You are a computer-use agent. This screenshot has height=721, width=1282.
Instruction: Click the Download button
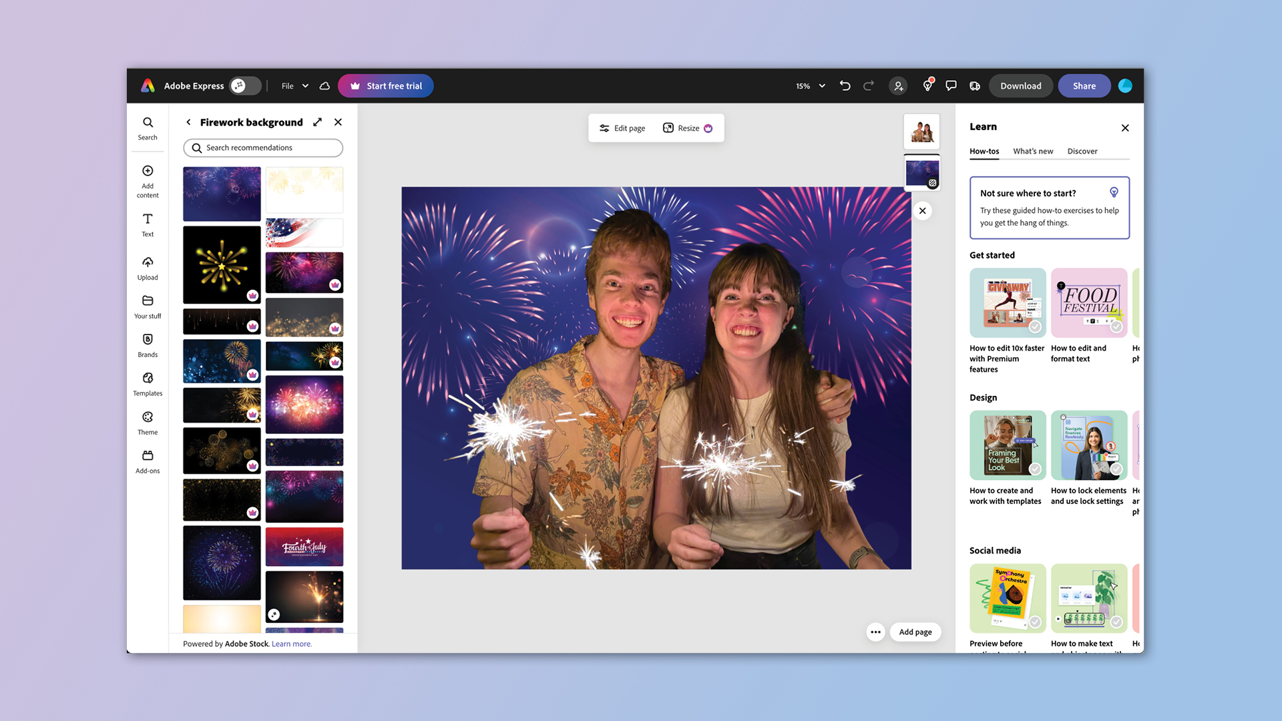[x=1020, y=85]
